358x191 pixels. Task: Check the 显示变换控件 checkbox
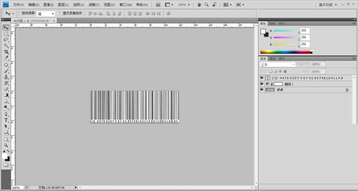[x=61, y=14]
